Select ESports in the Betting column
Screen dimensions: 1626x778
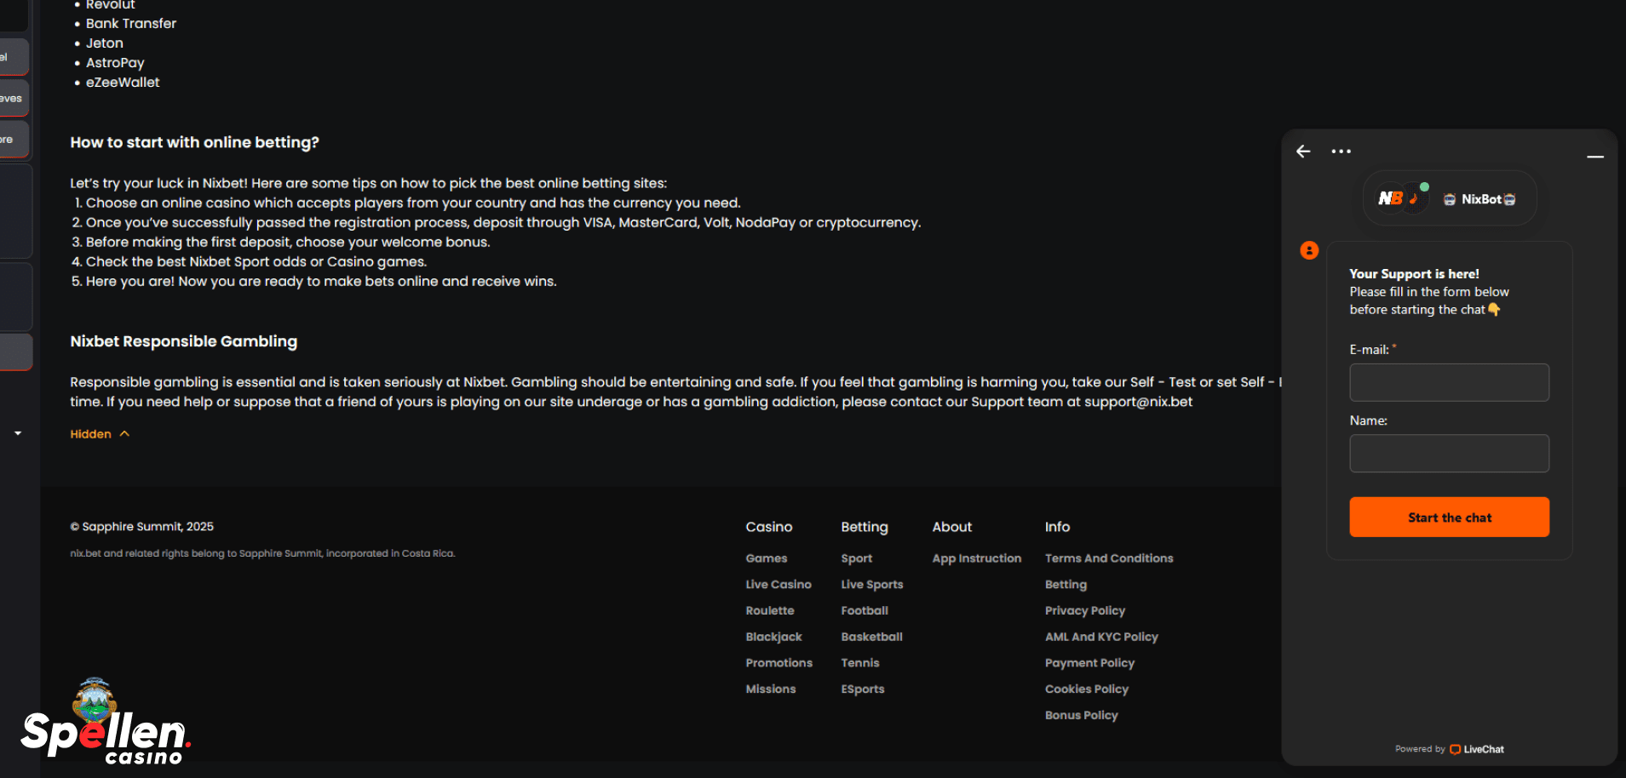(863, 689)
